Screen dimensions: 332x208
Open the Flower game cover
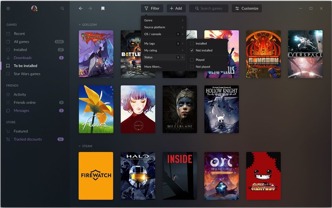click(x=96, y=109)
